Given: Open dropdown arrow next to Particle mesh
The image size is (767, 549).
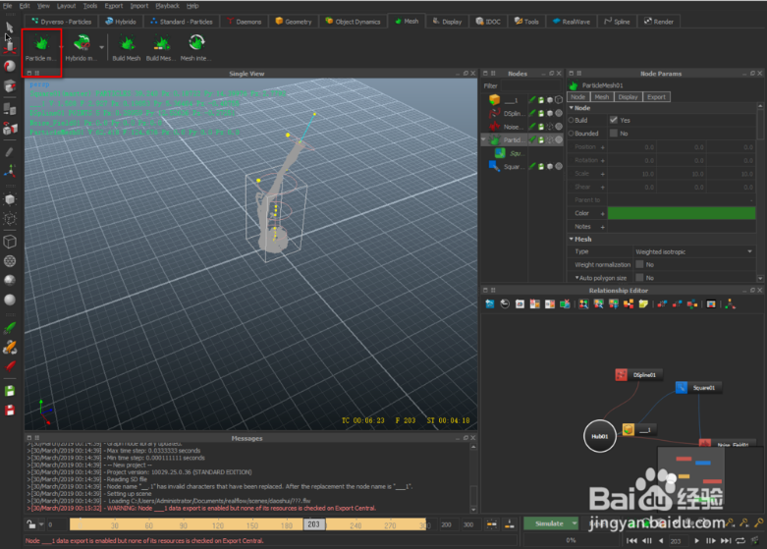Looking at the screenshot, I should click(61, 47).
